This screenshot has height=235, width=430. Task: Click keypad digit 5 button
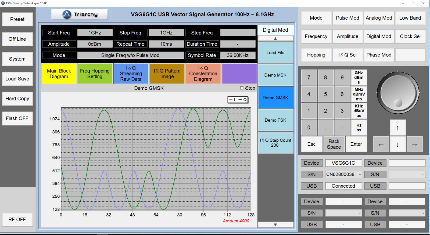[325, 94]
